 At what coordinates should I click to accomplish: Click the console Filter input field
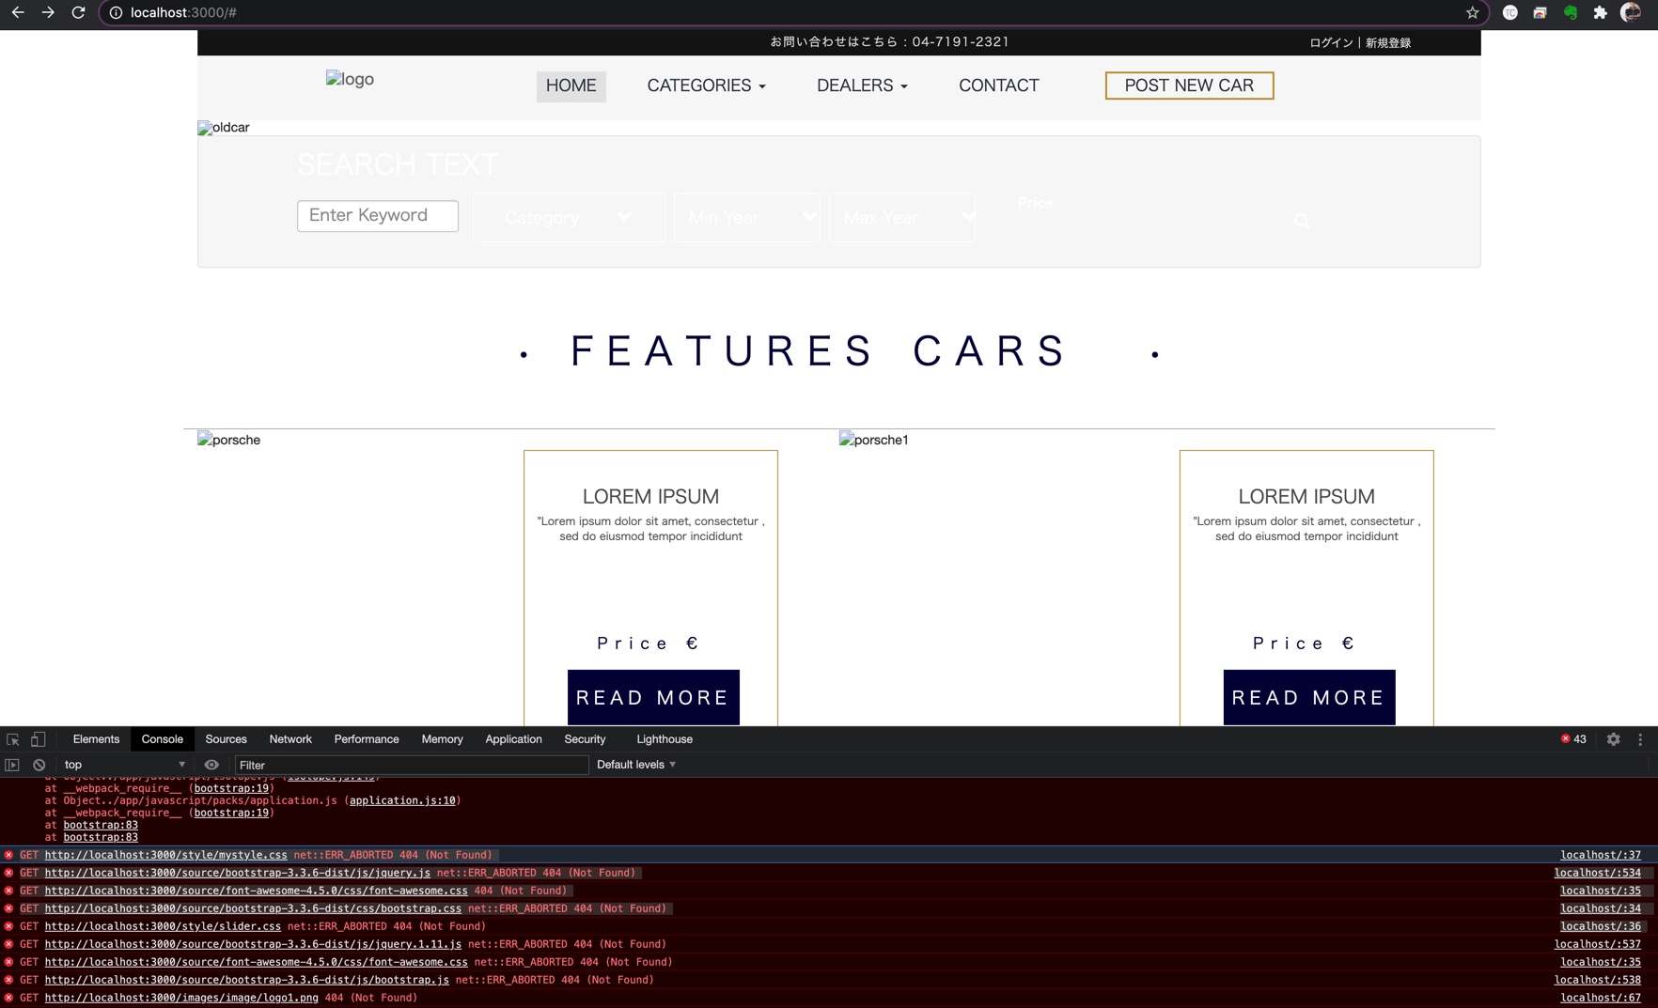412,765
